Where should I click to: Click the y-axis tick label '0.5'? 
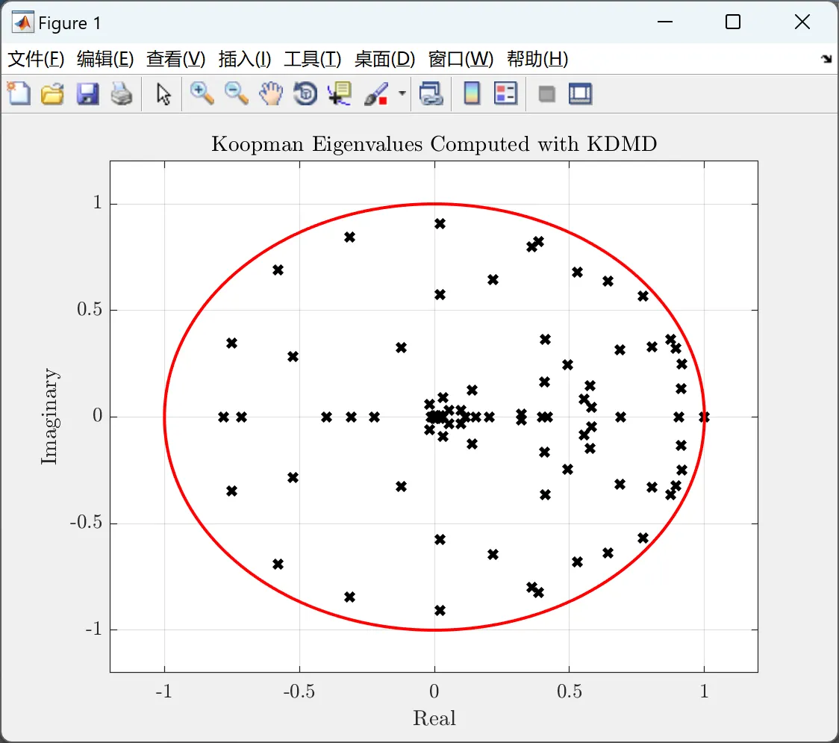(90, 309)
